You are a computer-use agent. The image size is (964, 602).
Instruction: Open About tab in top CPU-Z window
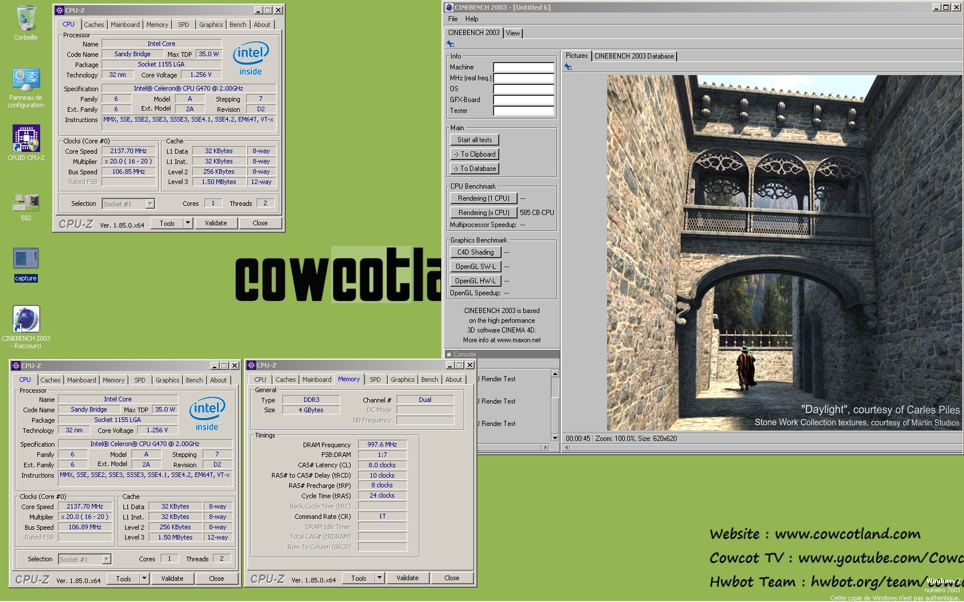(x=262, y=25)
